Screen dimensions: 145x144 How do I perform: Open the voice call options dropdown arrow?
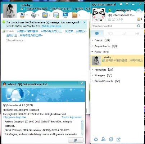(x=38, y=15)
